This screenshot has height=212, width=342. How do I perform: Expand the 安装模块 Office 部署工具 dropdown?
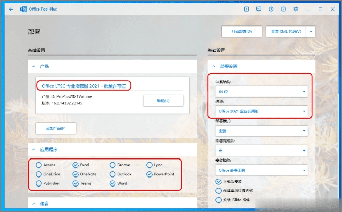[x=261, y=170]
